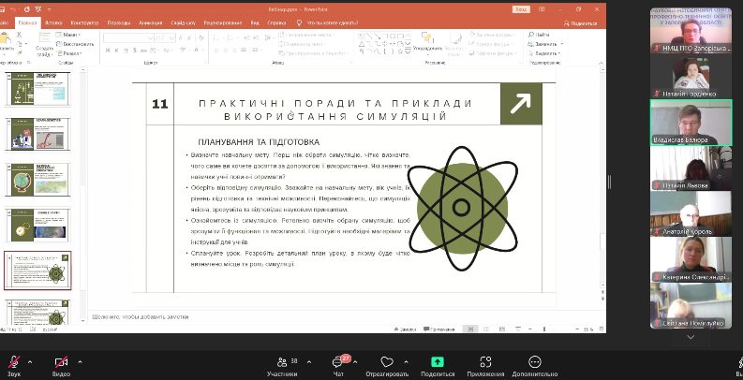743x380 pixels.
Task: Show more participants with down chevron
Action: (x=691, y=337)
